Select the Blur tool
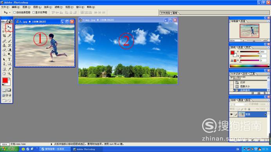Screen dimensions: 271x152 click(x=4, y=54)
